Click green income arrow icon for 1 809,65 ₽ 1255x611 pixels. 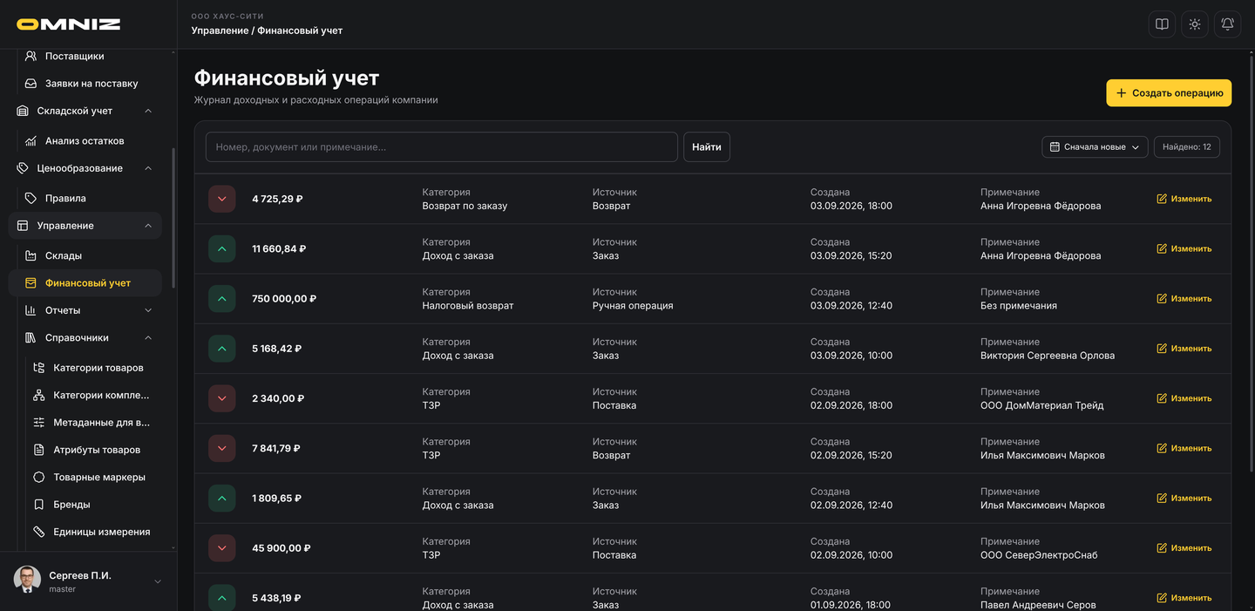[222, 499]
